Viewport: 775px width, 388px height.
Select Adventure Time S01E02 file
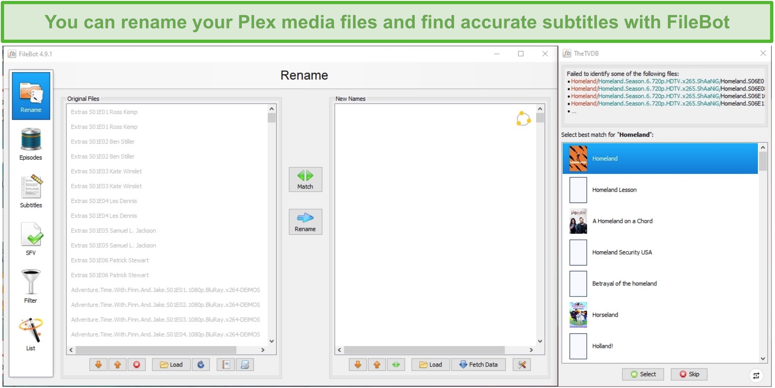166,305
